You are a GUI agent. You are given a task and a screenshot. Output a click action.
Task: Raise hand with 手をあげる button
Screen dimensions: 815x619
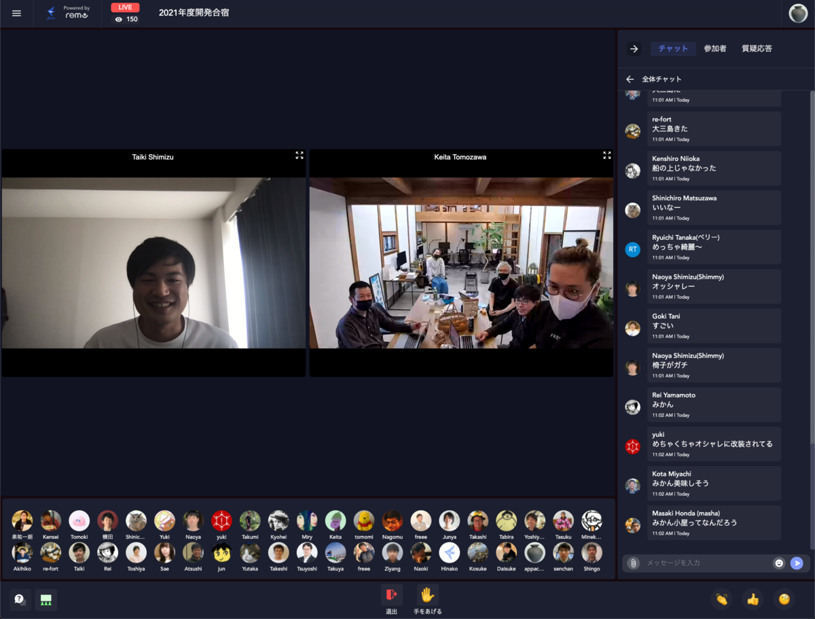point(427,595)
